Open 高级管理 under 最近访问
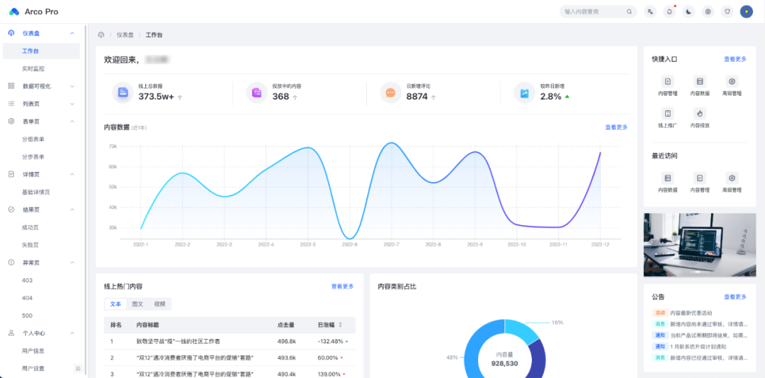The width and height of the screenshot is (765, 378). point(732,183)
